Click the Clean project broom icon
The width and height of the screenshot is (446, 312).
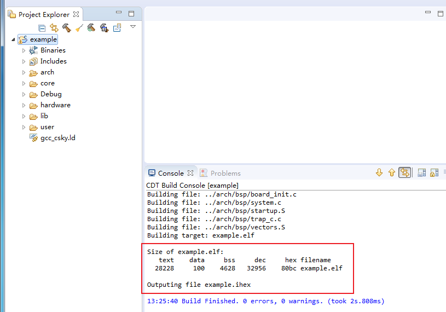pos(79,28)
